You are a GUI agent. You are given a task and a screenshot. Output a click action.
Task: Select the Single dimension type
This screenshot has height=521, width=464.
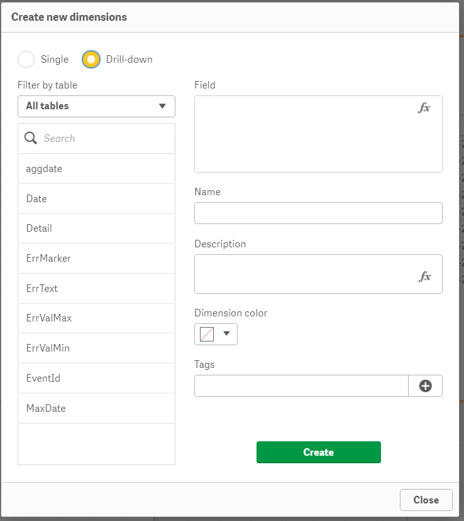[26, 59]
